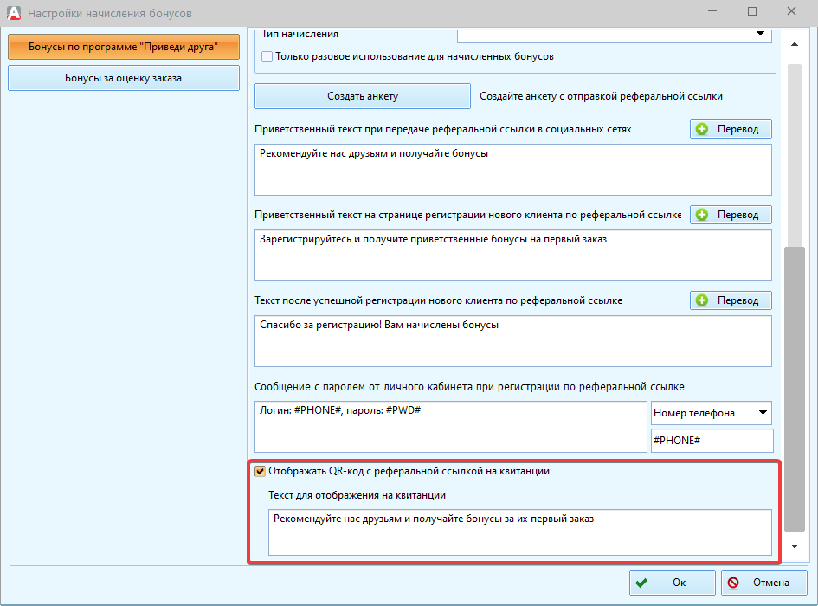Maximize the bonus settings window

[x=751, y=11]
